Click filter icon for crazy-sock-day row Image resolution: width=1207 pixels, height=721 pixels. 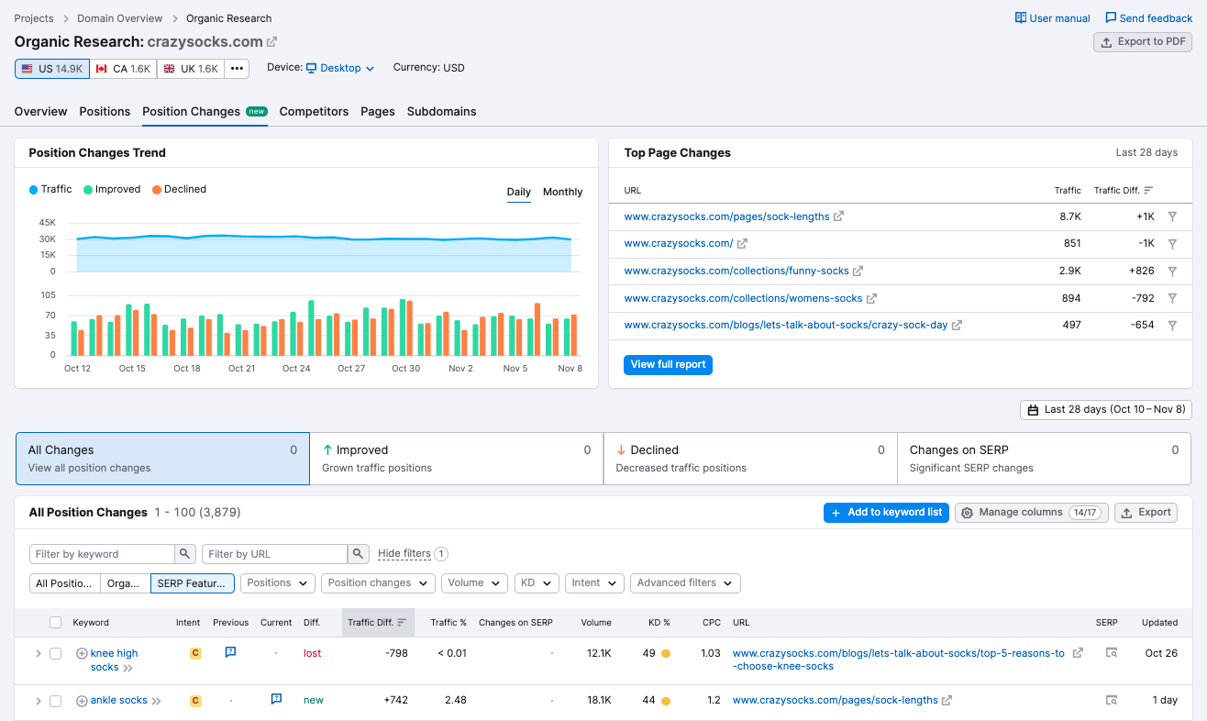[1172, 326]
